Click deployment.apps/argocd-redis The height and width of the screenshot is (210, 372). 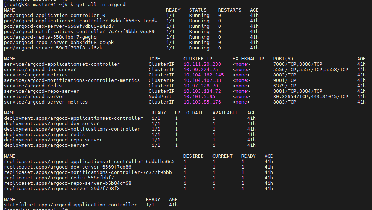(x=45, y=135)
